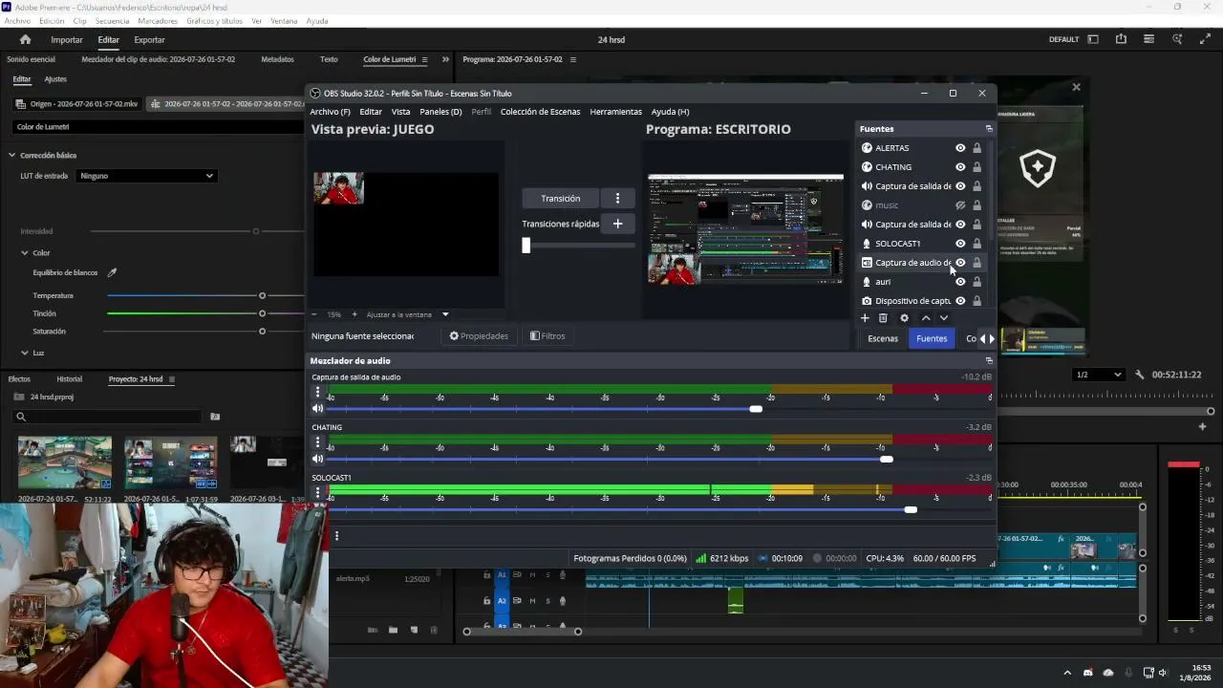Lock the auri source

(976, 282)
